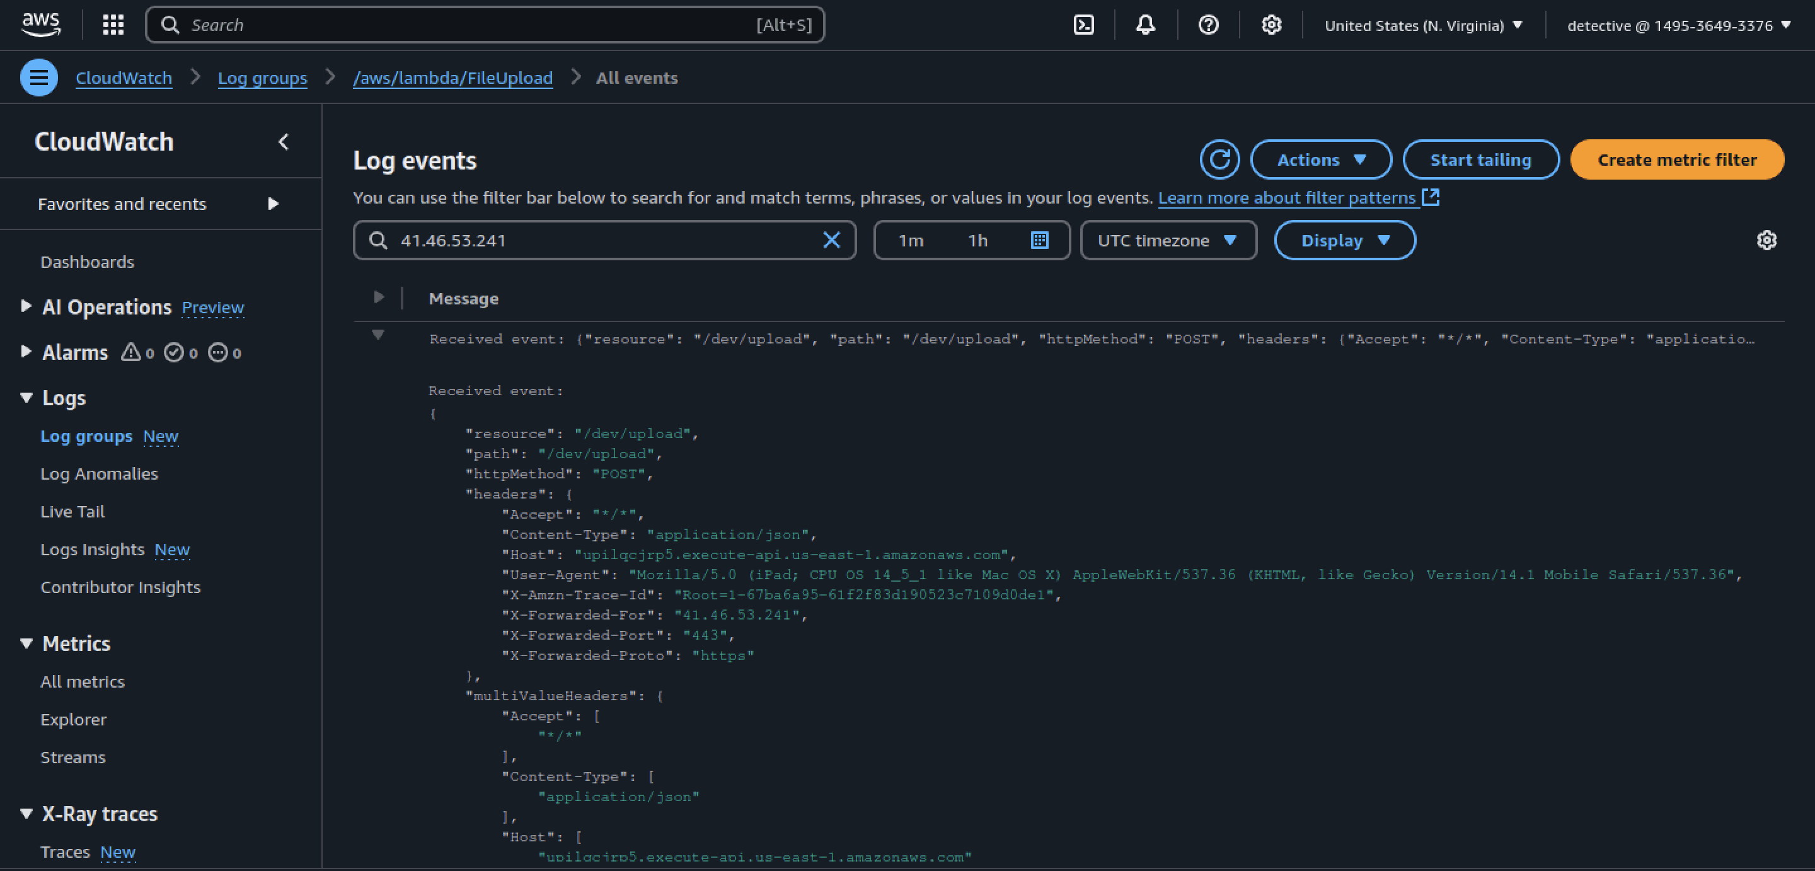Expand the AI Operations section

pyautogui.click(x=26, y=306)
